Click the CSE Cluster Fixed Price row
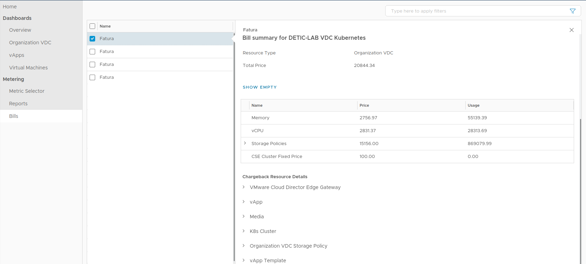 point(407,157)
